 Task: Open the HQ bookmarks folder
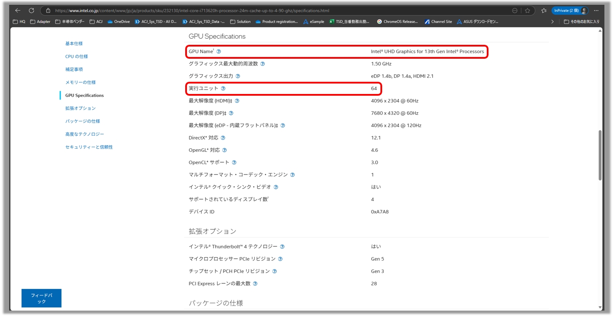19,21
